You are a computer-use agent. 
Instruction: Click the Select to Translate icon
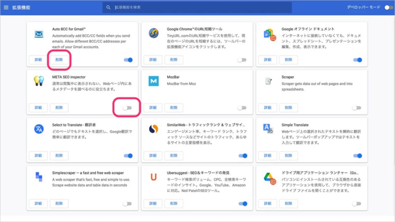[39, 129]
